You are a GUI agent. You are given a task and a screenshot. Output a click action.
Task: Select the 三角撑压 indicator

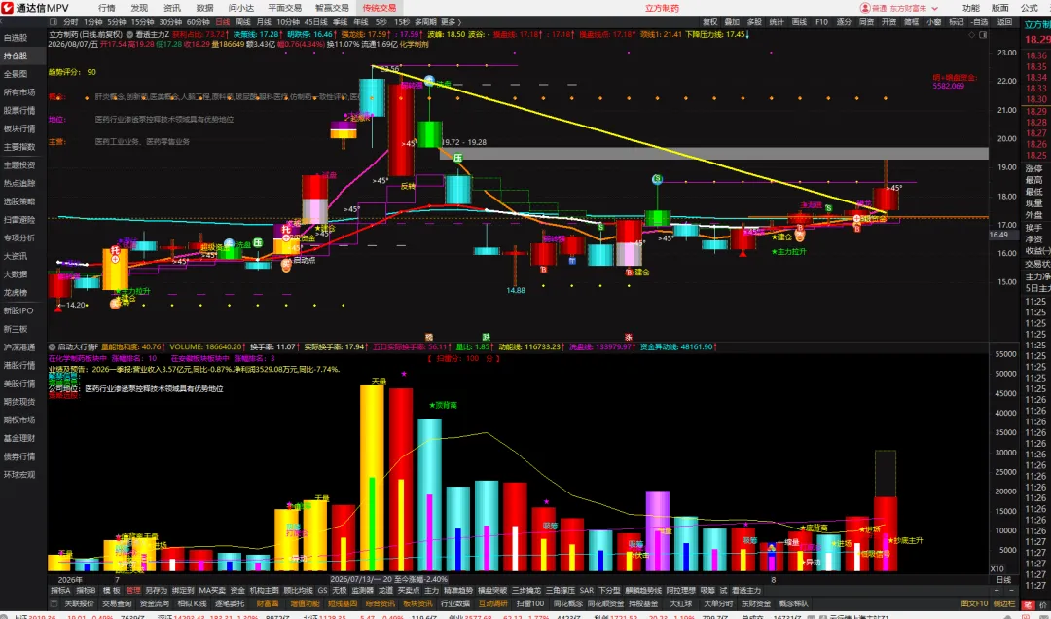point(561,591)
